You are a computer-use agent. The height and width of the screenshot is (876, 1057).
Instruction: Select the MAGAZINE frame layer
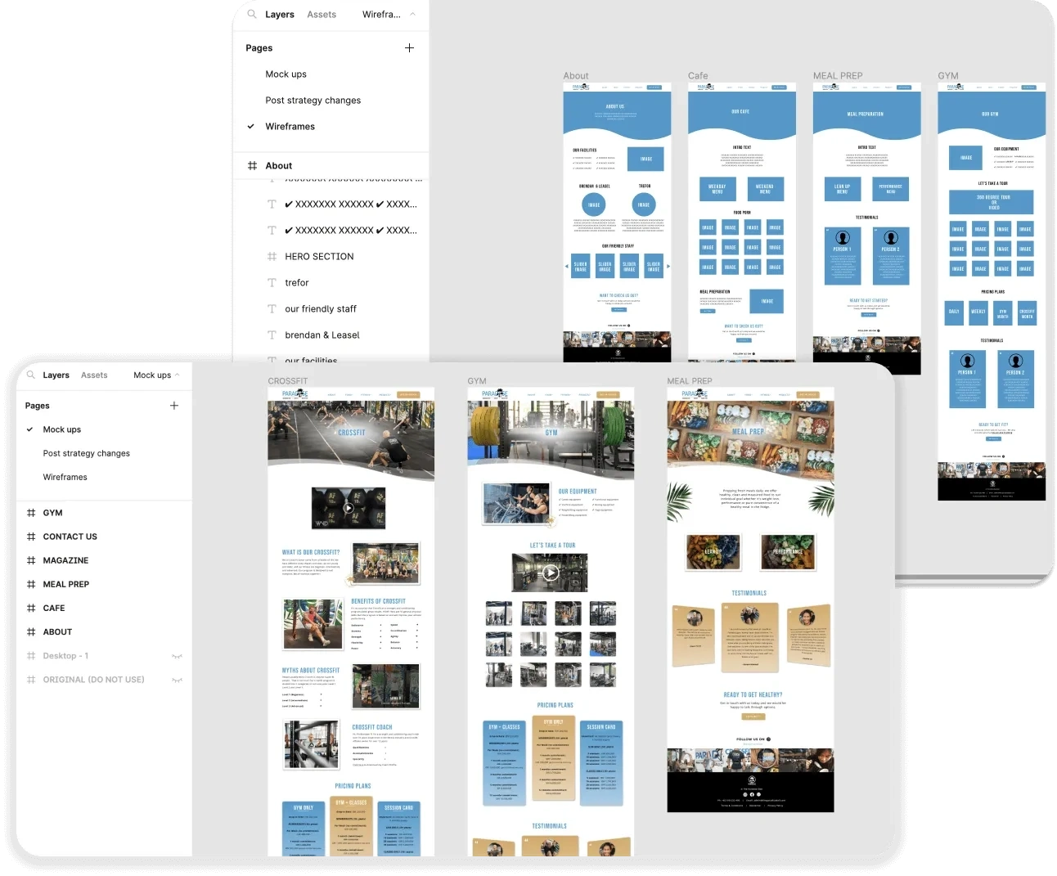[x=65, y=560]
